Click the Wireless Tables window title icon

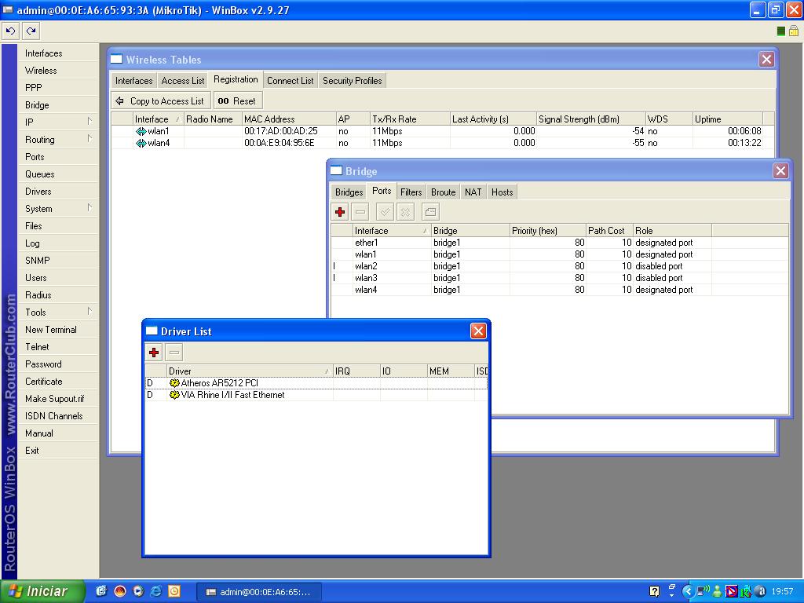(117, 59)
